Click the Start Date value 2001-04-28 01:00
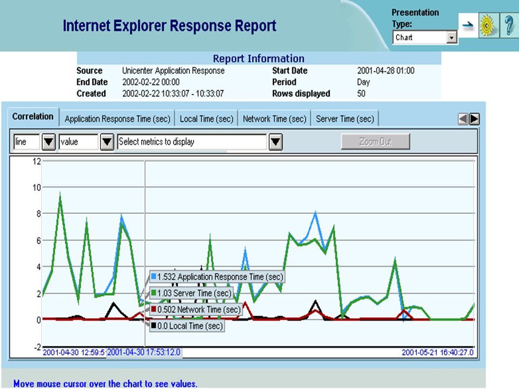The height and width of the screenshot is (389, 519). point(385,70)
